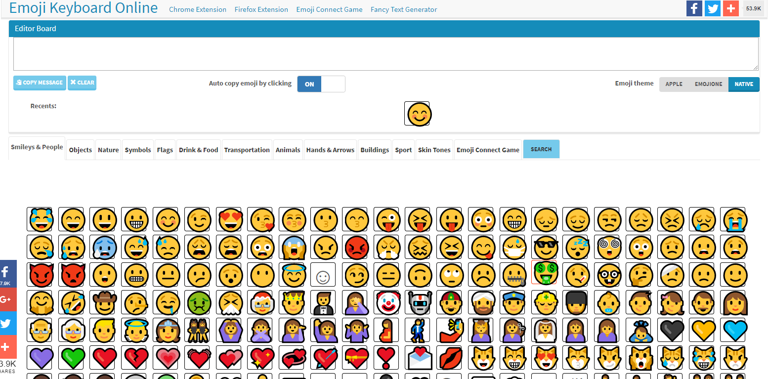
Task: Open the Objects tab
Action: point(80,149)
